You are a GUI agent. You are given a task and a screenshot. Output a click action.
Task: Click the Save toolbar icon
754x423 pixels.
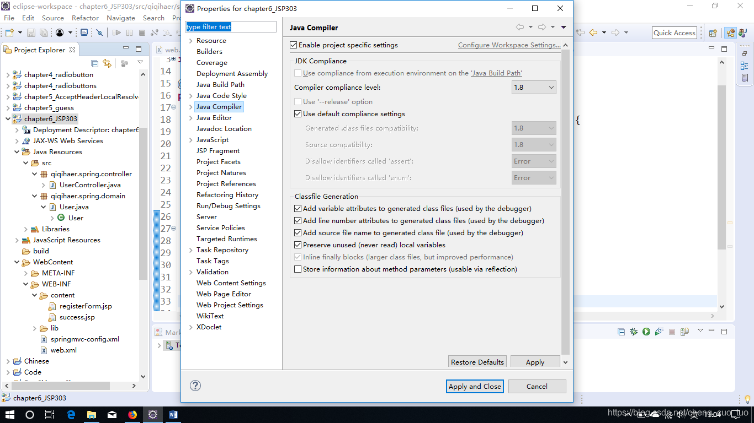(31, 32)
